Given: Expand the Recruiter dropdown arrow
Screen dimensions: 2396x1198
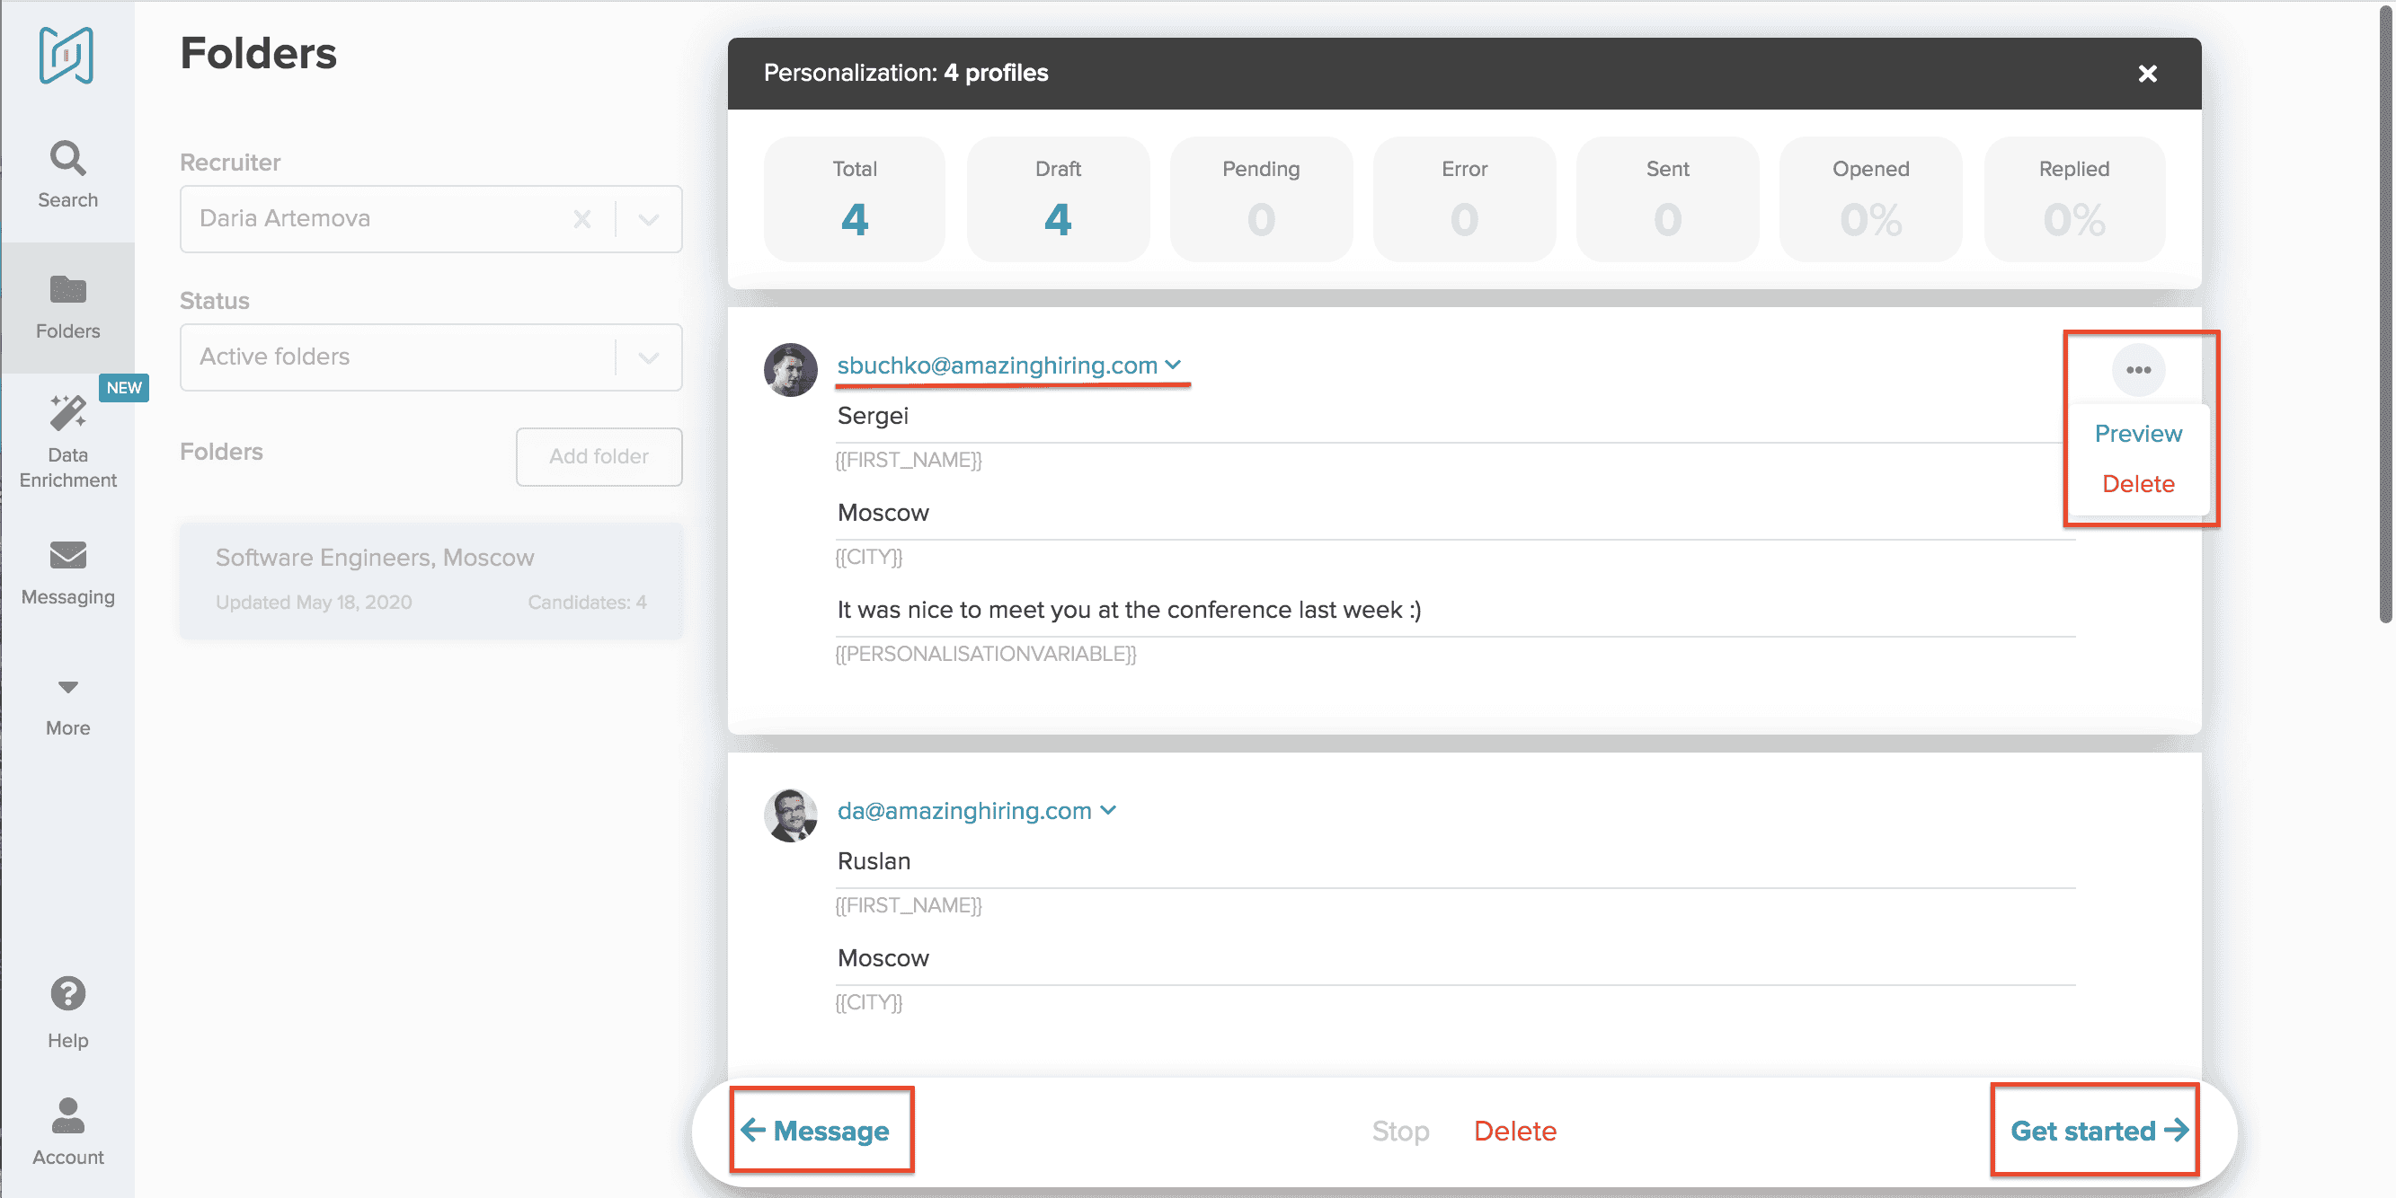Looking at the screenshot, I should [649, 219].
